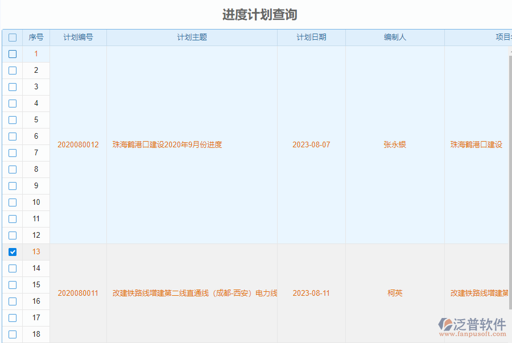Viewport: 512px width, 343px height.
Task: Check the checkbox for row 1
Action: click(13, 53)
